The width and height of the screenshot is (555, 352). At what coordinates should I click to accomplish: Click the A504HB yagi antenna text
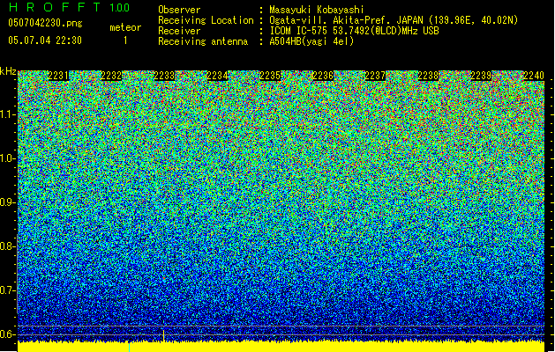click(311, 41)
